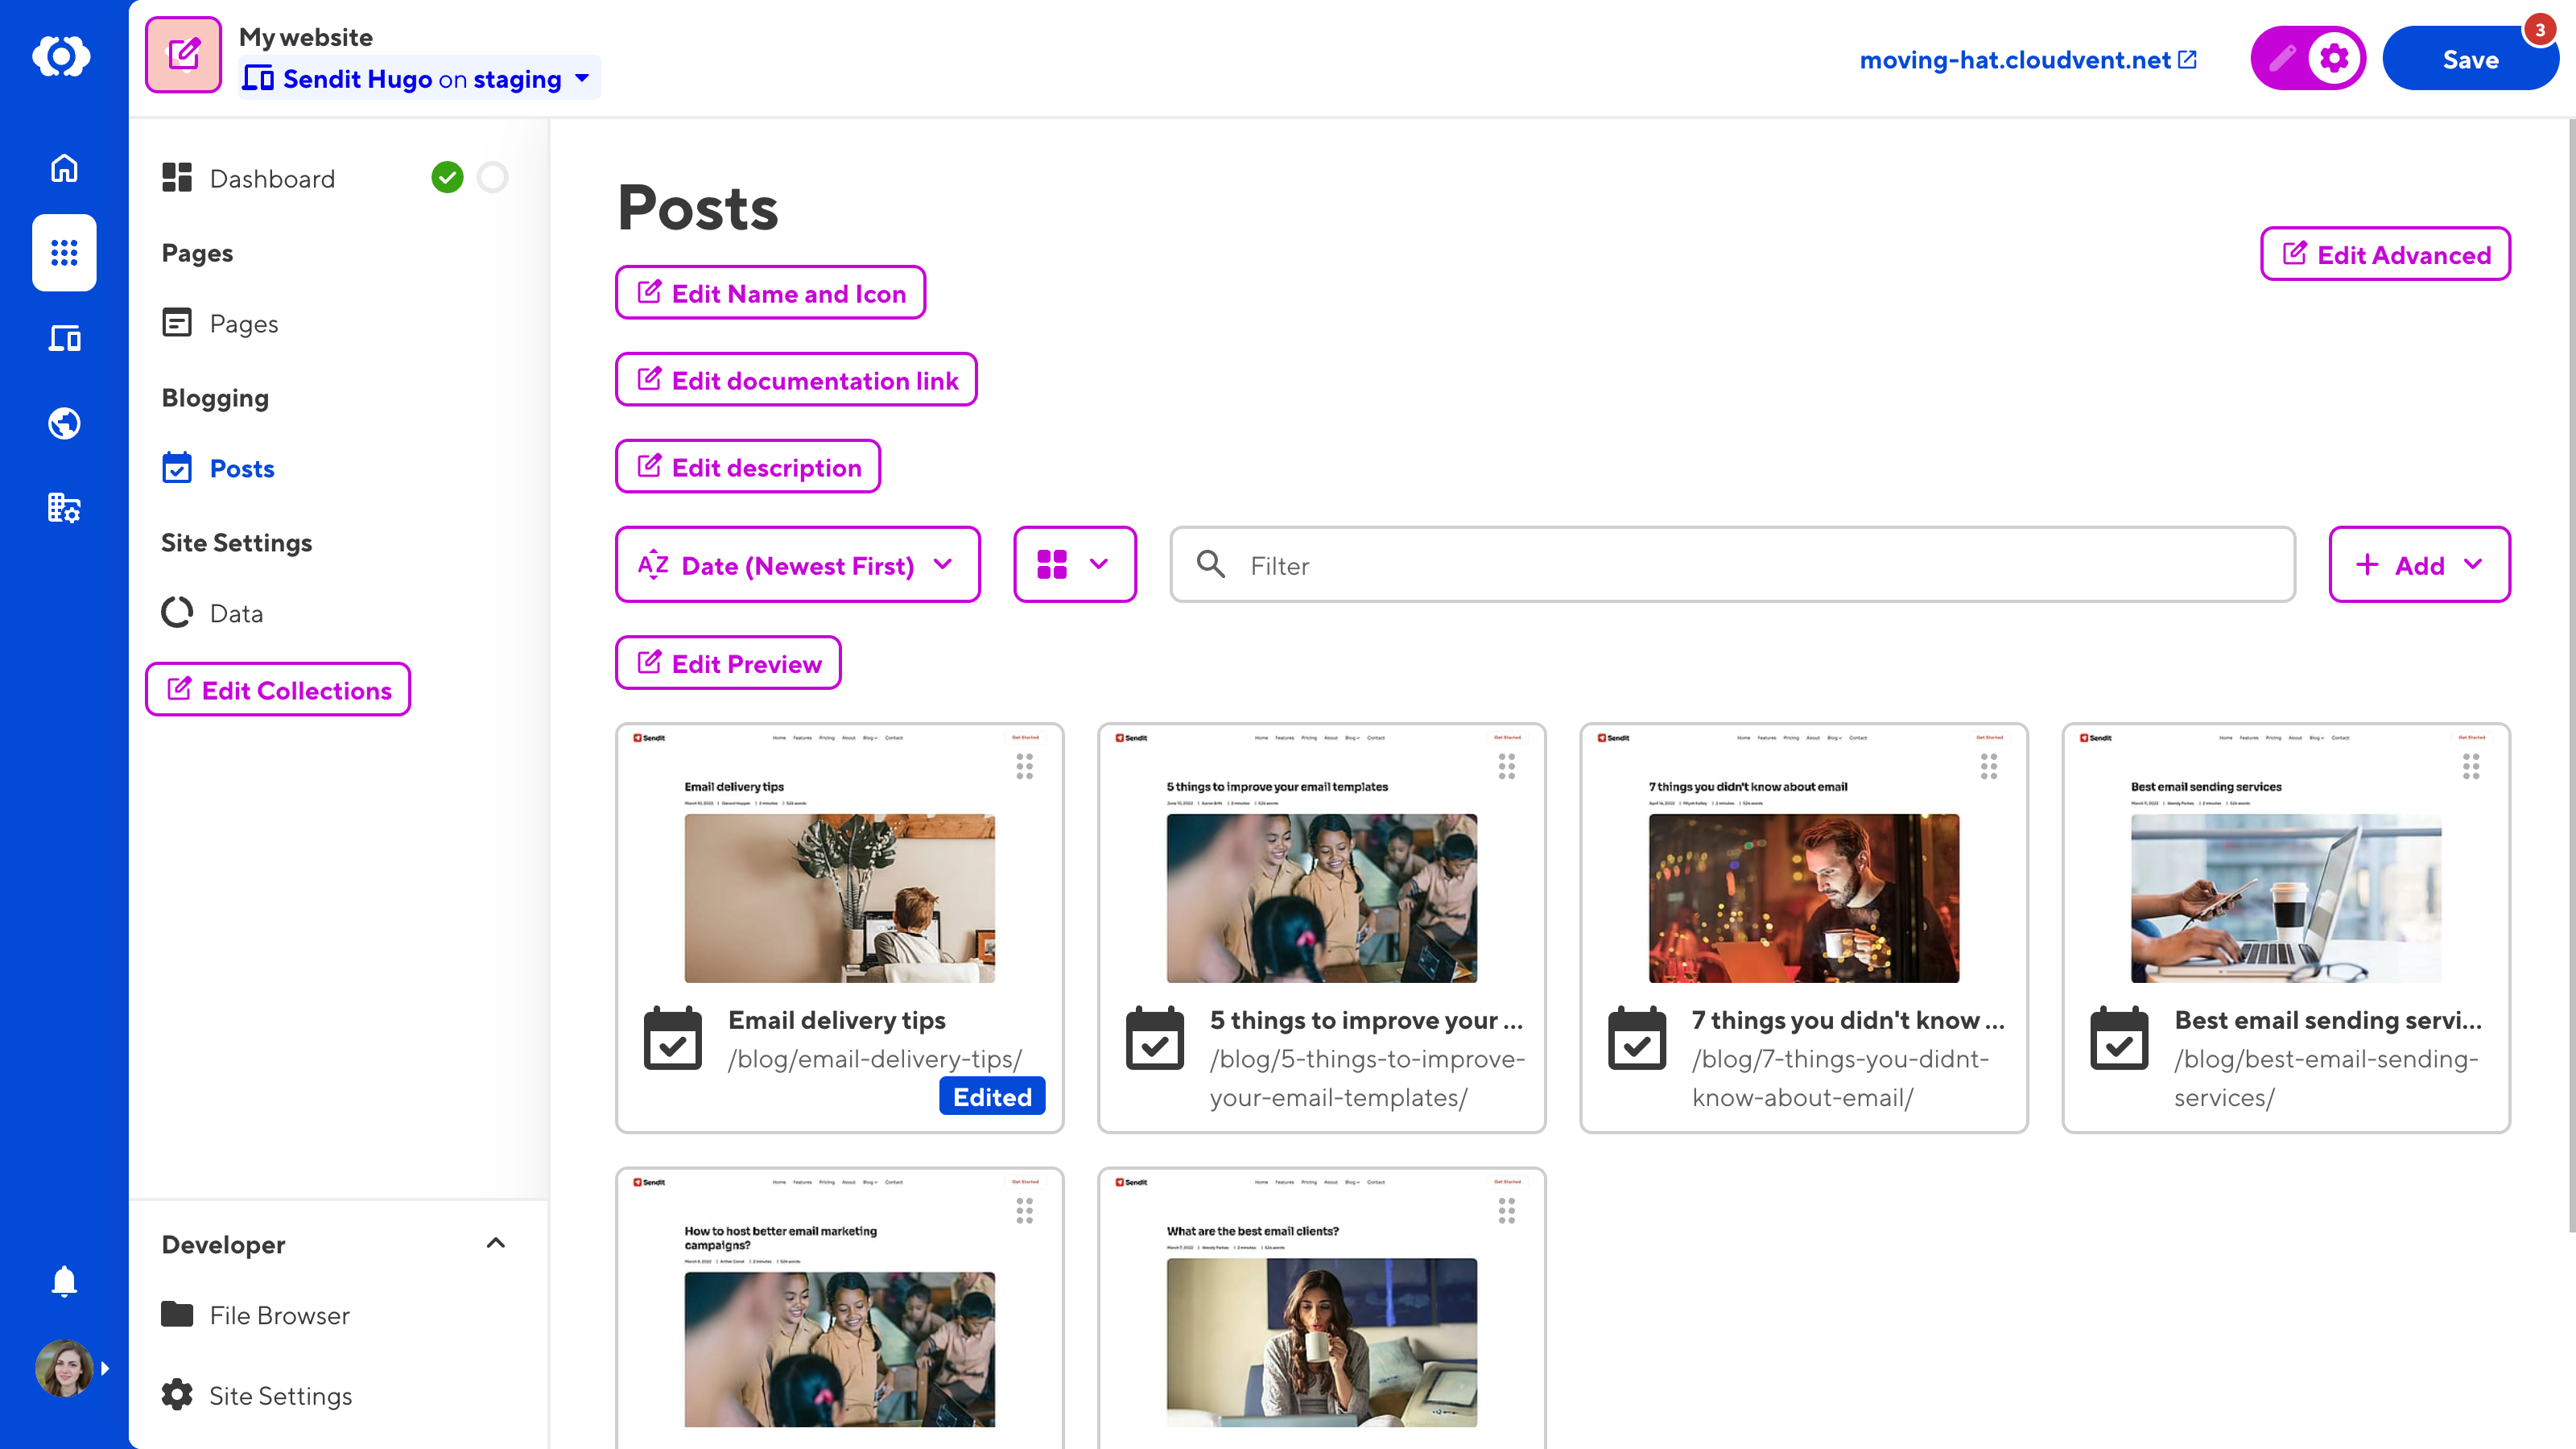This screenshot has width=2576, height=1449.
Task: Collapse the Developer section chevron
Action: pyautogui.click(x=495, y=1243)
